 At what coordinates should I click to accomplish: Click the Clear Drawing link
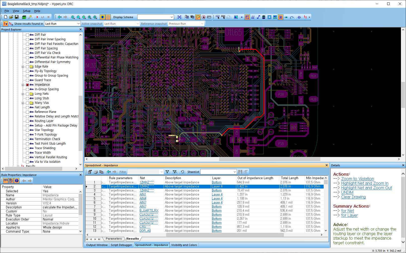(x=353, y=197)
